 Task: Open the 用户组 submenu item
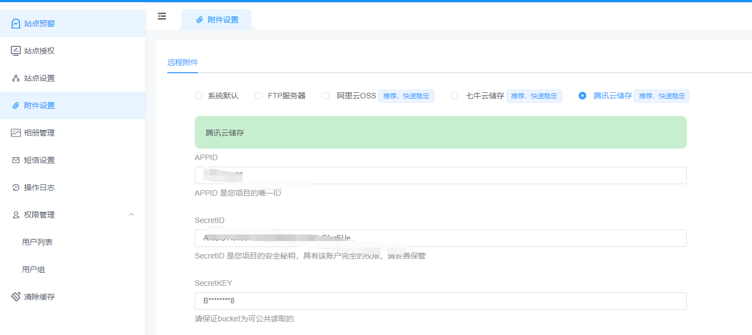(x=73, y=269)
